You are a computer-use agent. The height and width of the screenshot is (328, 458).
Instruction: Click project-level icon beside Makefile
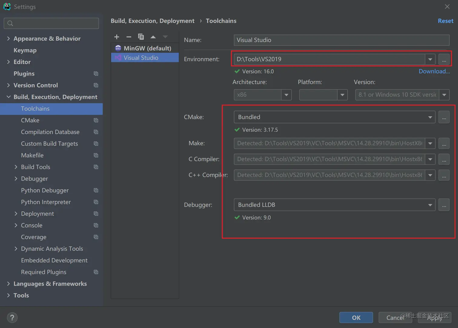point(96,155)
